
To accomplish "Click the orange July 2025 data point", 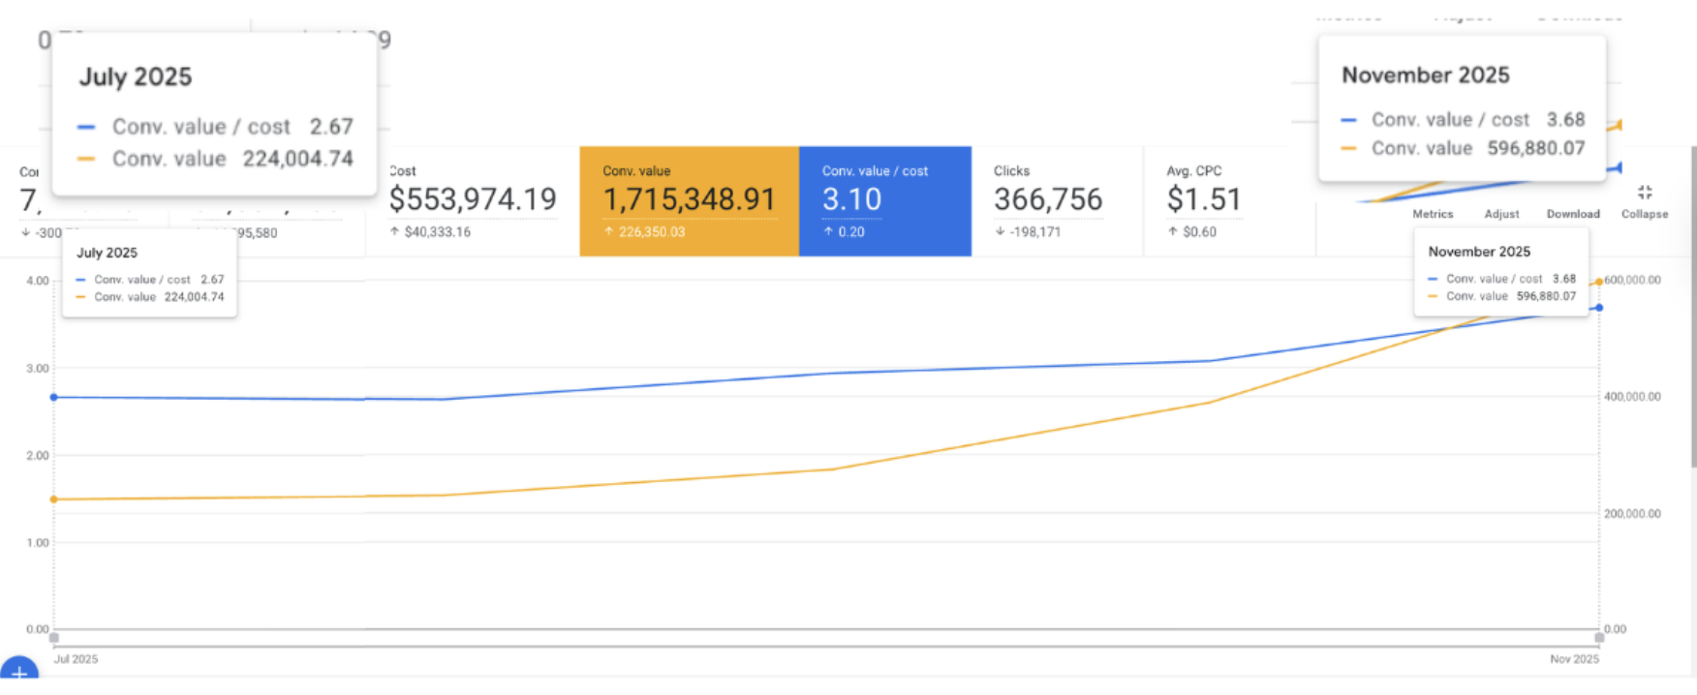I will click(x=54, y=499).
